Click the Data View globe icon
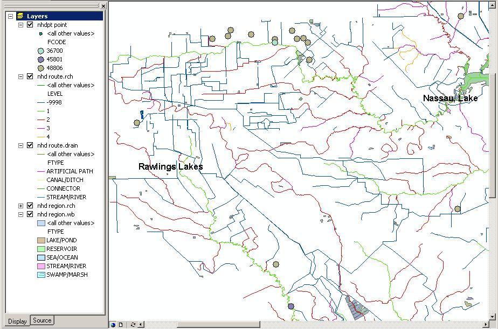This screenshot has height=329, width=498. pos(113,325)
